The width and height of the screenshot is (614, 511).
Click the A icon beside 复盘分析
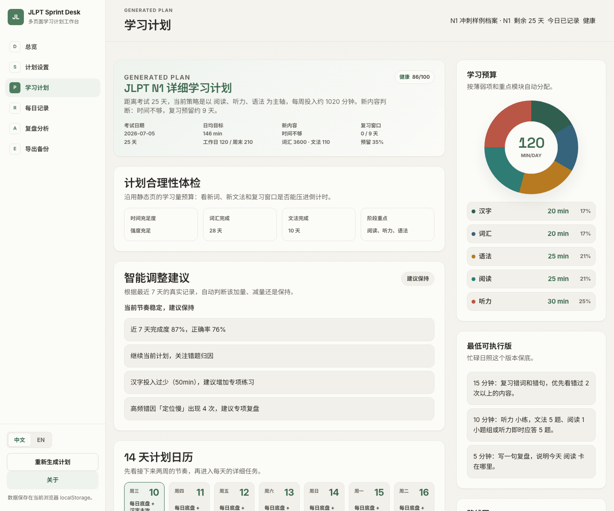pos(15,129)
